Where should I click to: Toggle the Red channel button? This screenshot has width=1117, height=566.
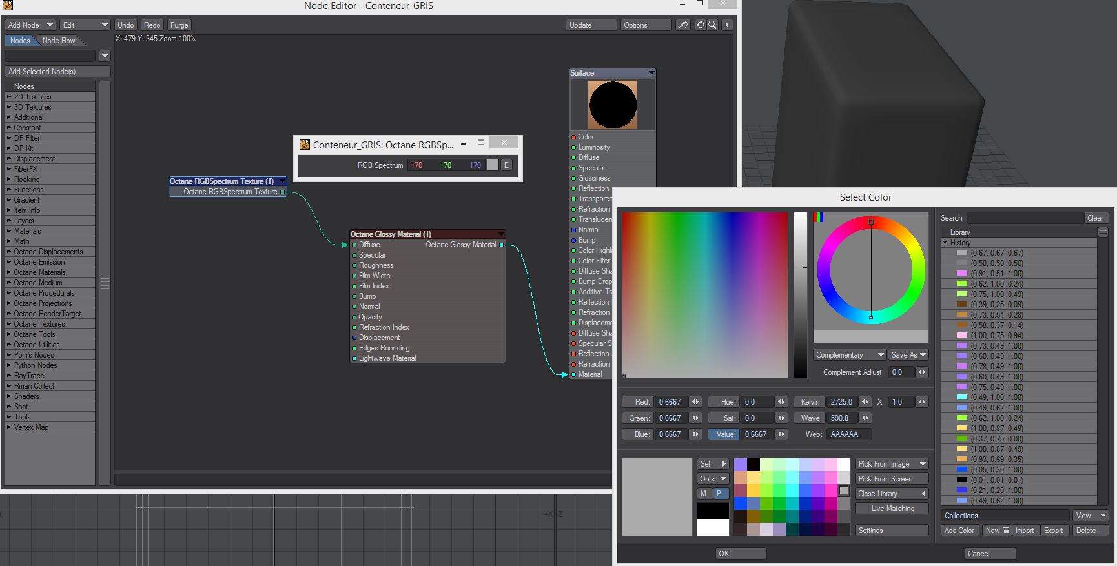tap(637, 402)
